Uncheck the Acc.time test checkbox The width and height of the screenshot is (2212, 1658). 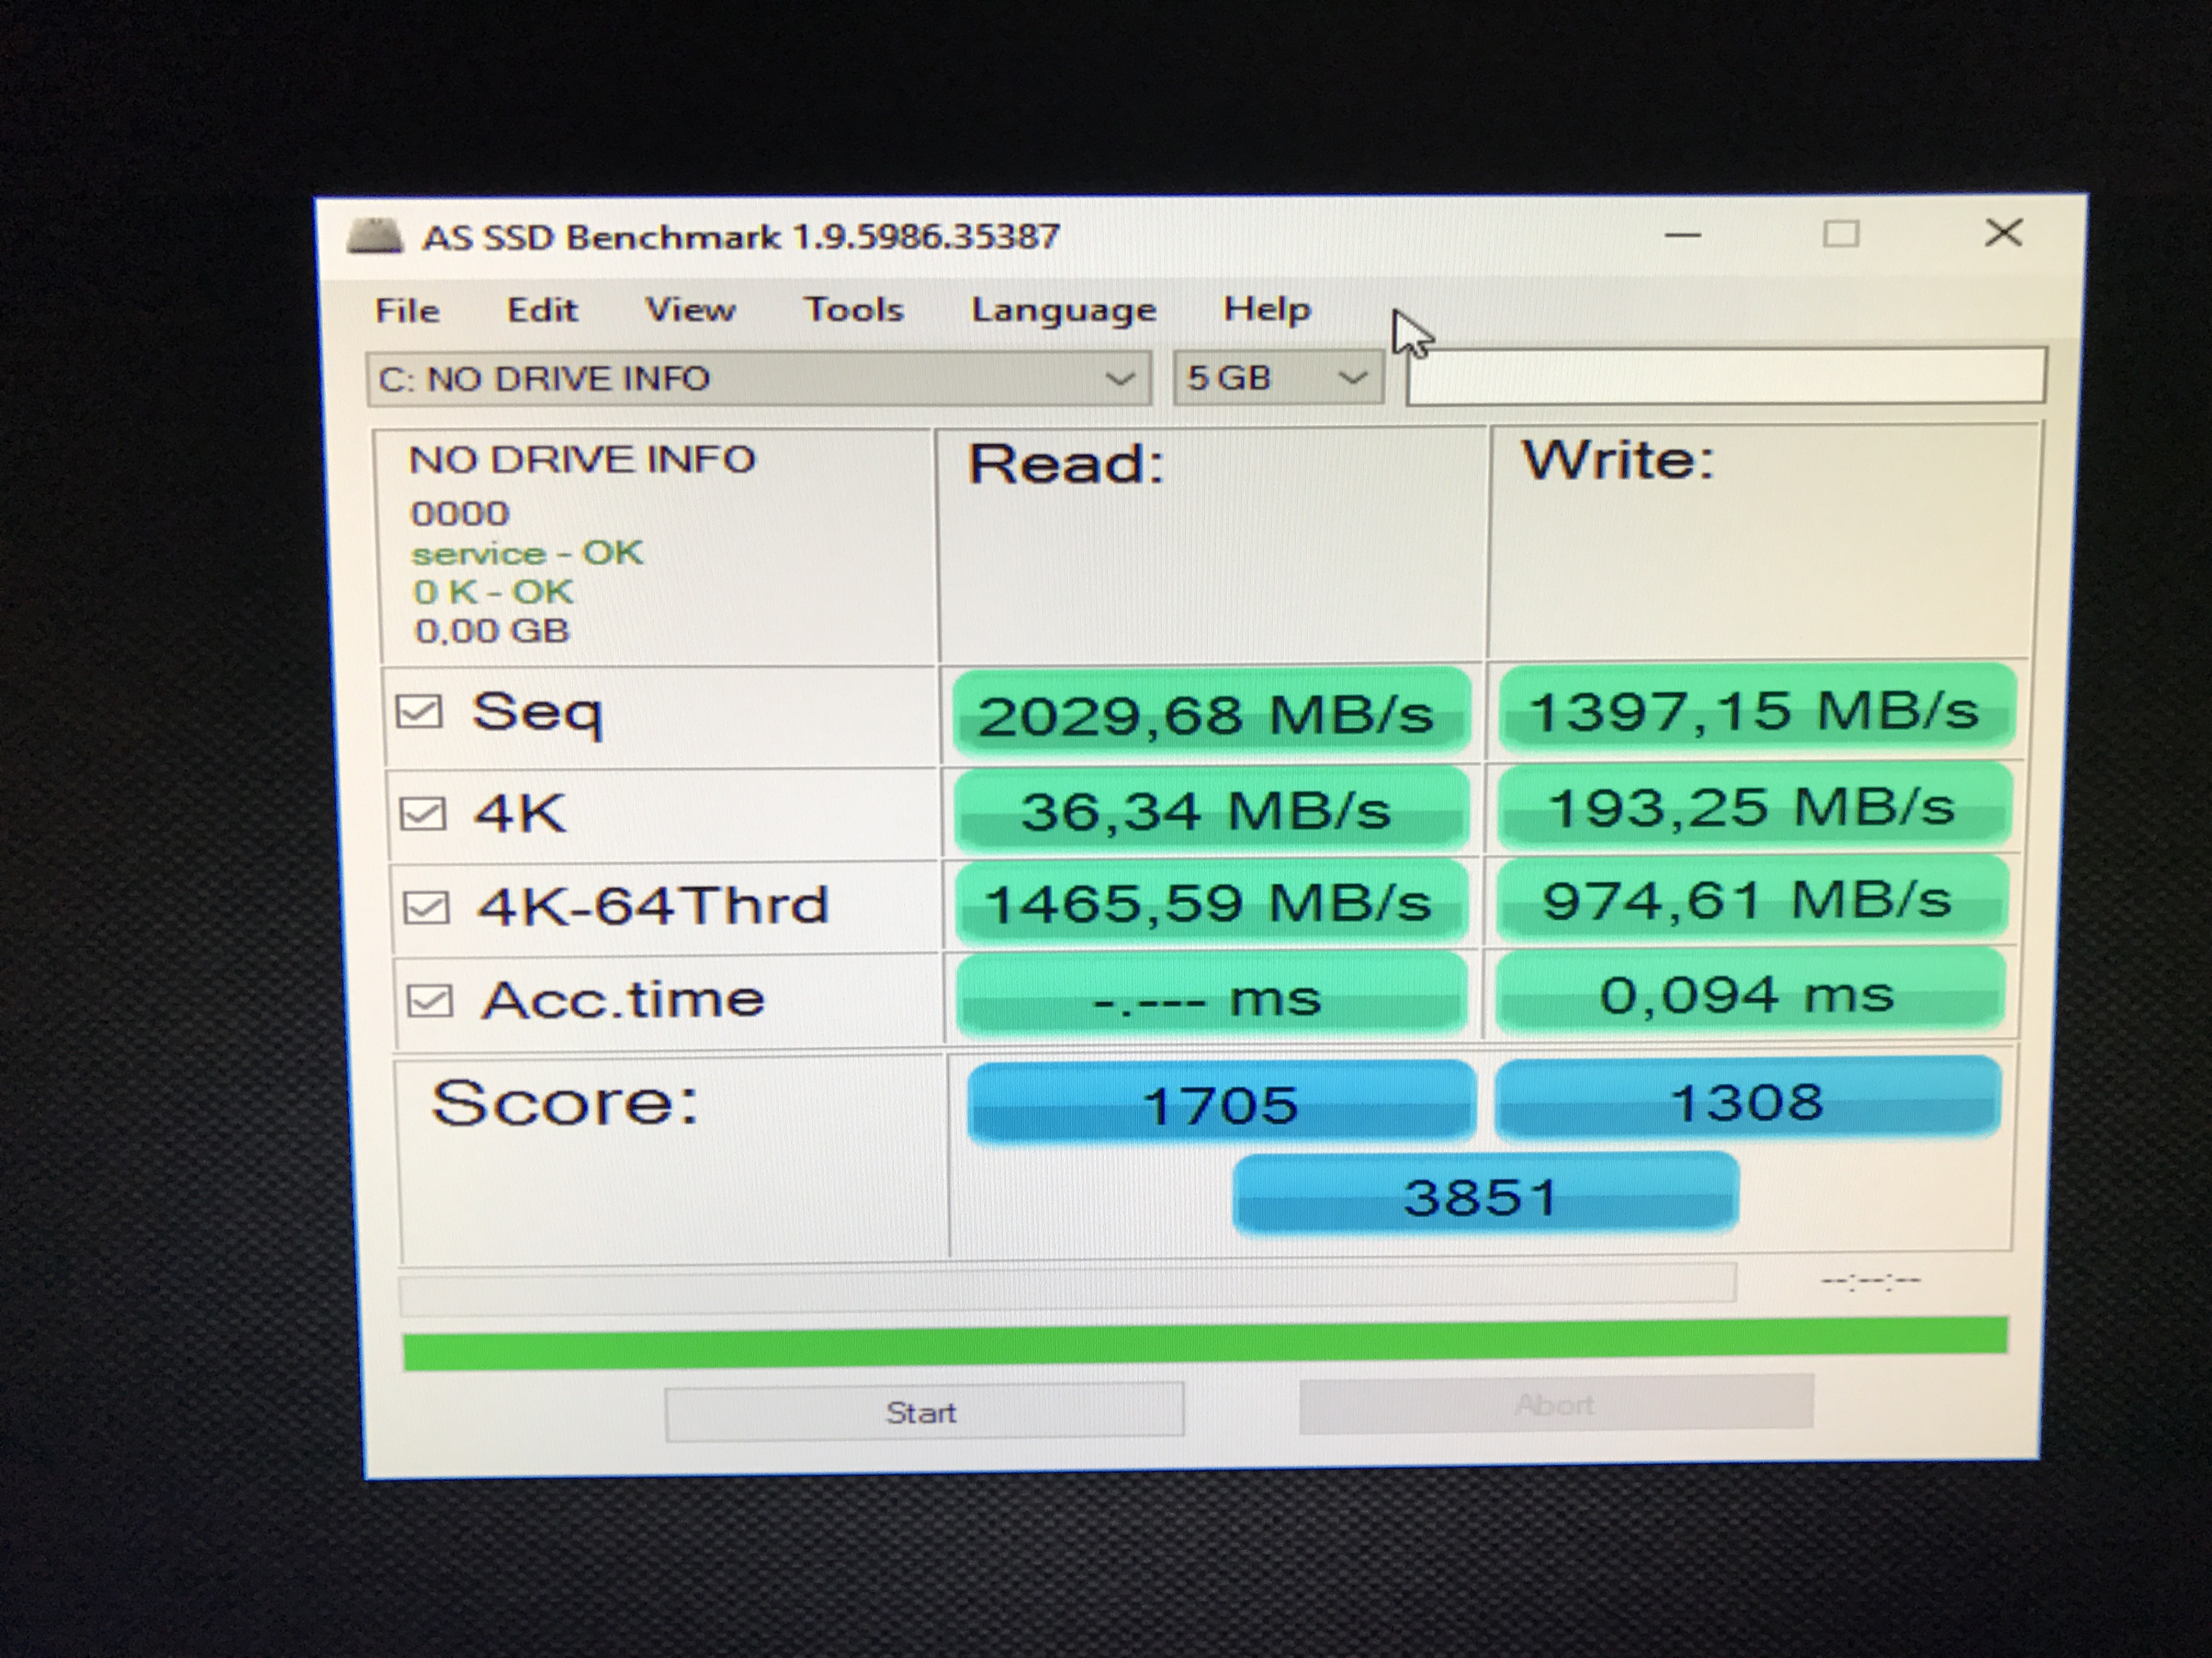point(430,1001)
